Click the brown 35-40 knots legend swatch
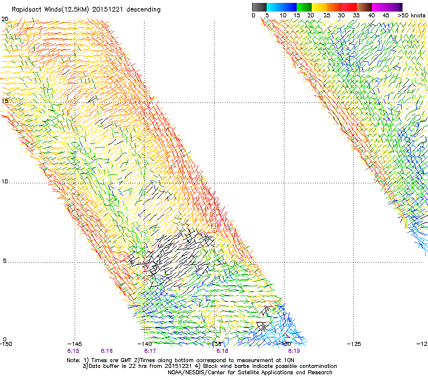 coord(364,7)
